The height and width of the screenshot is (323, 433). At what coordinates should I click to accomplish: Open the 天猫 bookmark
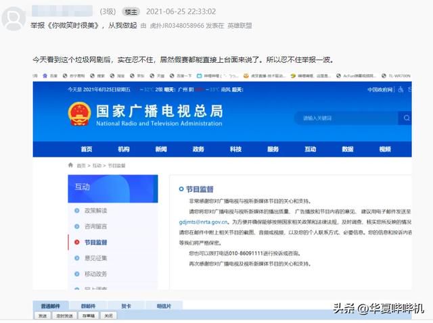coord(157,76)
